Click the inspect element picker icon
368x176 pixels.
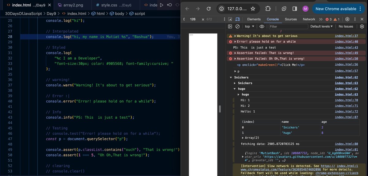230,19
